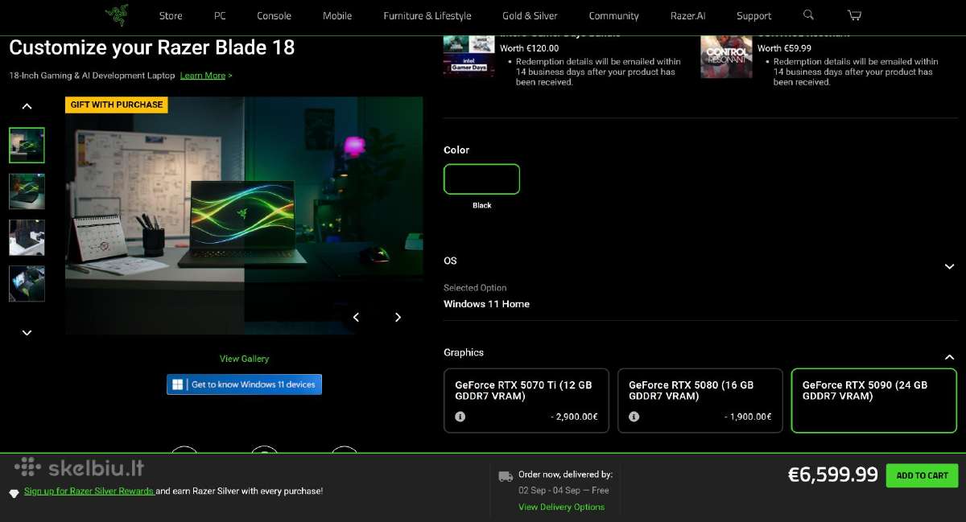This screenshot has height=522, width=966.
Task: Open the PC menu
Action: point(220,16)
